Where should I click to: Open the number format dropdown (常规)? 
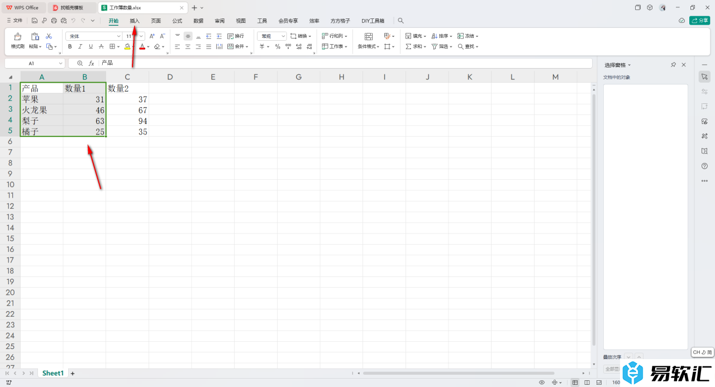click(x=283, y=36)
